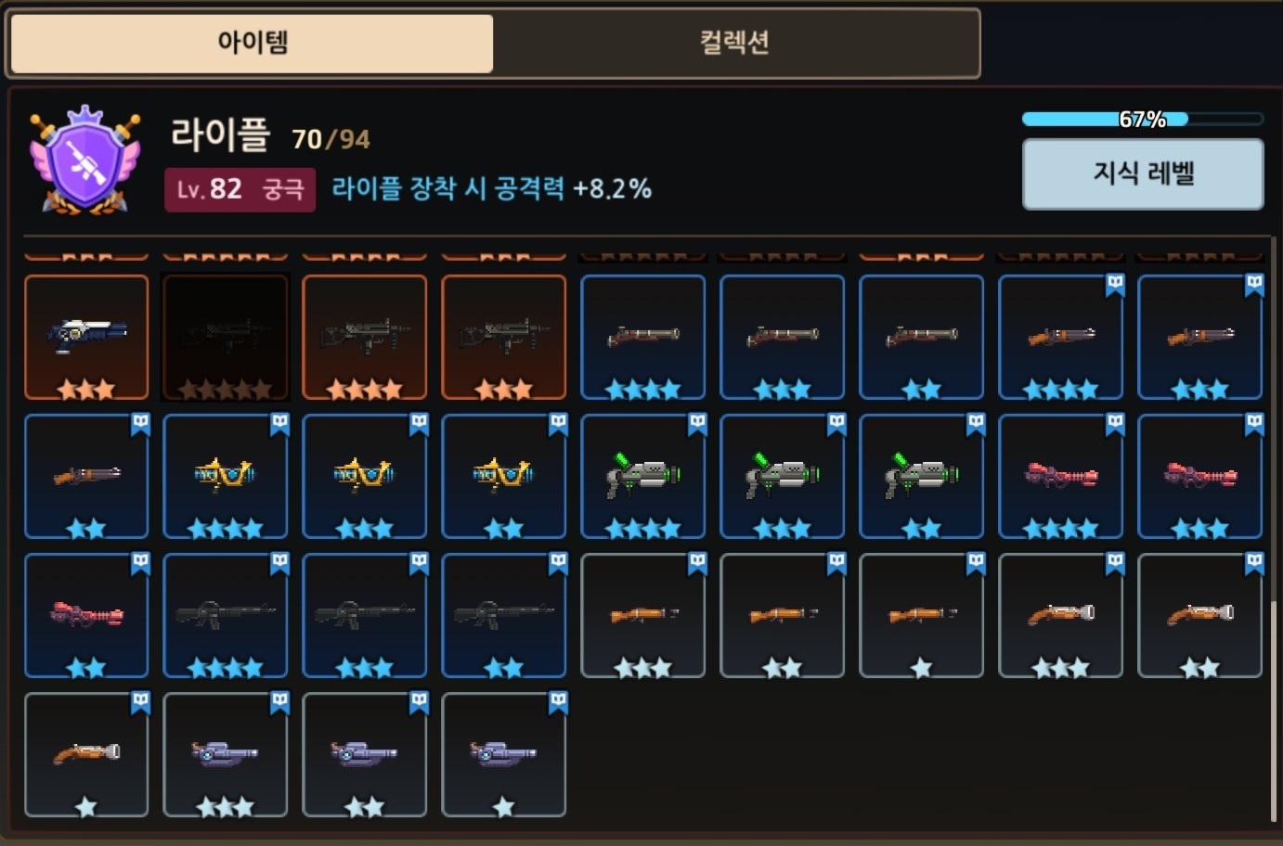
Task: Switch to the 컬렉션 tab
Action: (x=734, y=43)
